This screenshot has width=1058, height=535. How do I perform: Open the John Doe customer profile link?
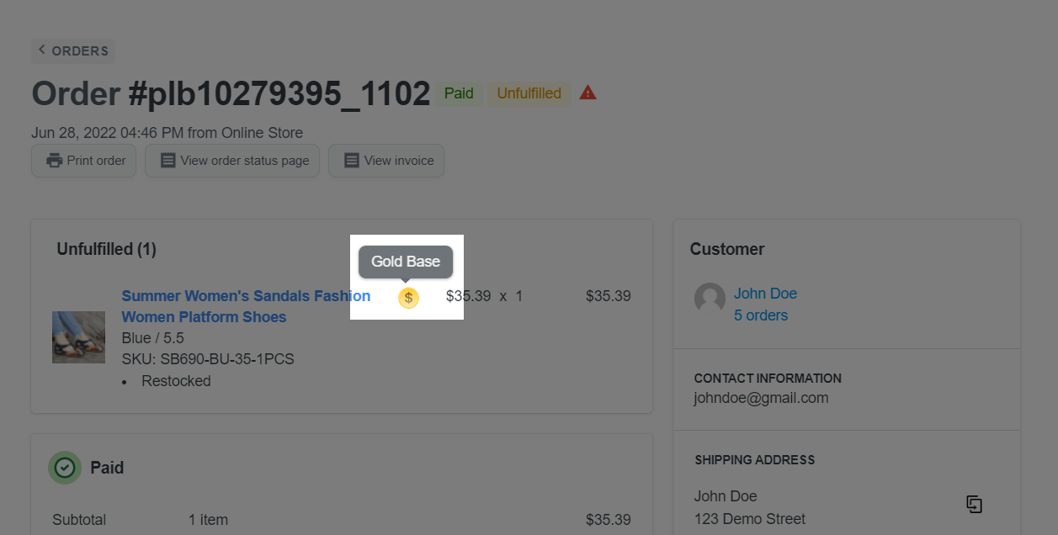[765, 294]
